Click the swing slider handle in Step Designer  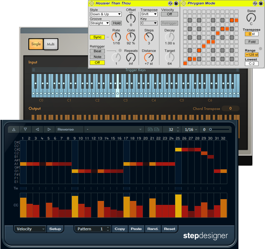[x=211, y=130]
